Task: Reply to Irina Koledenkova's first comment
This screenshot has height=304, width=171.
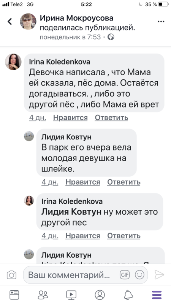Action: (x=111, y=118)
